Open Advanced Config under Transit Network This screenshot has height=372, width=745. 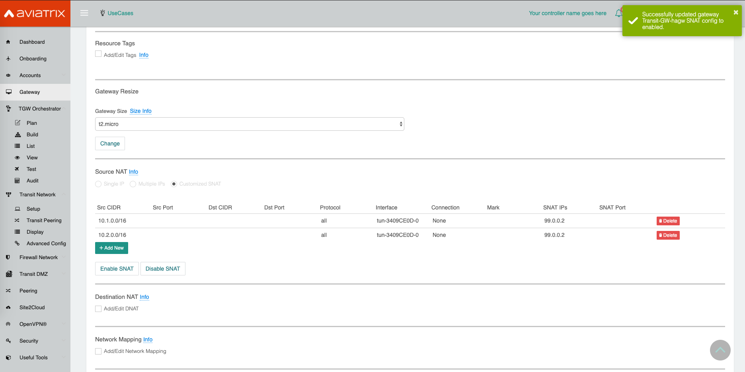(46, 244)
